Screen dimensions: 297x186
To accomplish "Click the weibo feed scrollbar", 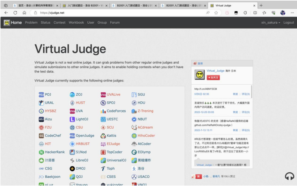I will coord(252,92).
